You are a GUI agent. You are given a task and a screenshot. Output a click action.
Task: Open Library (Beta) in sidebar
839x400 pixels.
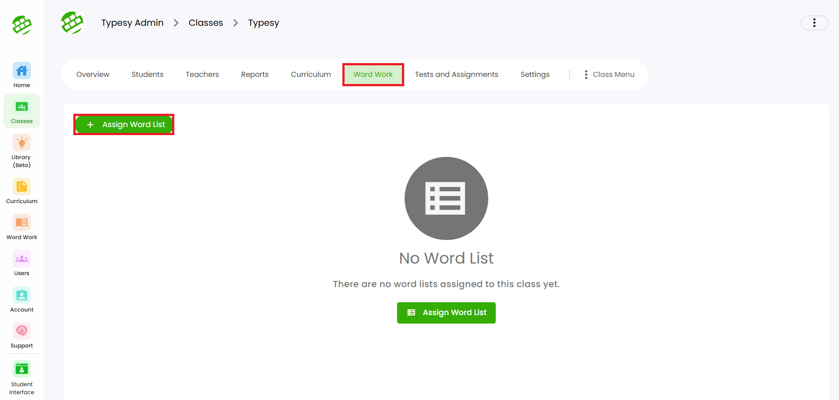coord(22,151)
